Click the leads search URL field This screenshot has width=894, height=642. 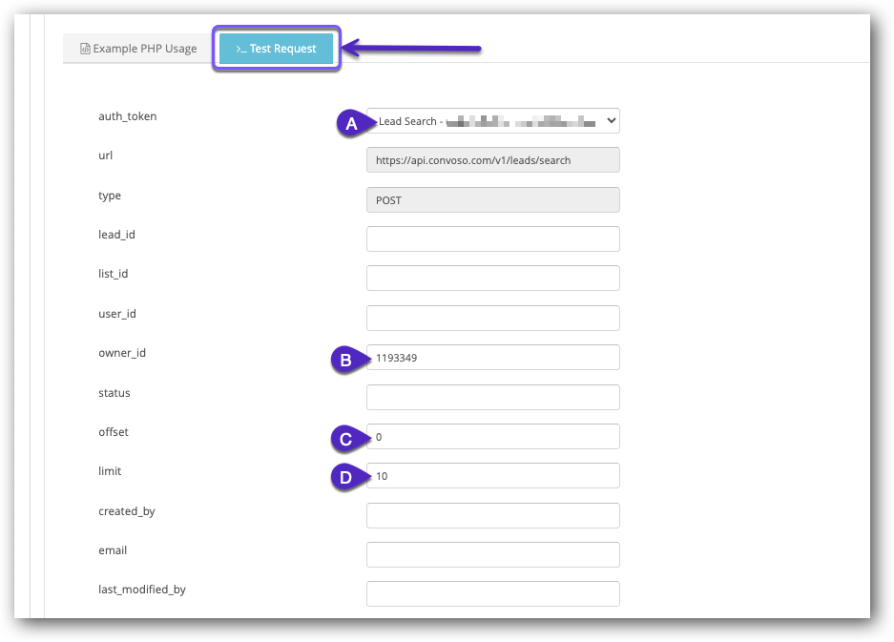pos(492,159)
